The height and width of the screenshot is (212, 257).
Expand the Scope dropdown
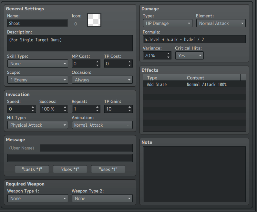coord(37,80)
